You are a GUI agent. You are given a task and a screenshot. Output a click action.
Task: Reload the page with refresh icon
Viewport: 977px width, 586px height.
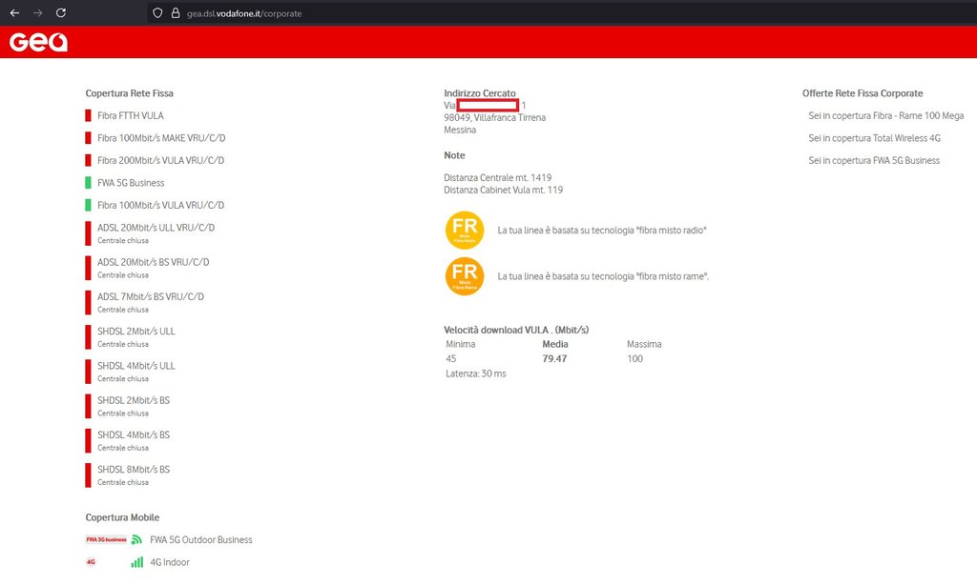coord(61,13)
